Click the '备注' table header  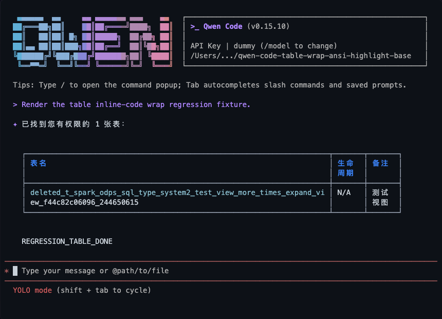click(x=380, y=163)
